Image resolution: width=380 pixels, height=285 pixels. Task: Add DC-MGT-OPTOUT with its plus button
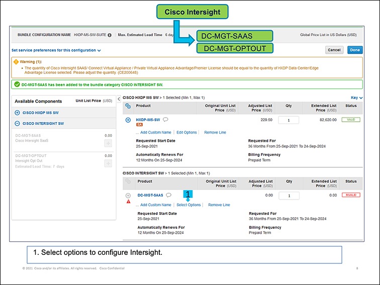point(108,163)
